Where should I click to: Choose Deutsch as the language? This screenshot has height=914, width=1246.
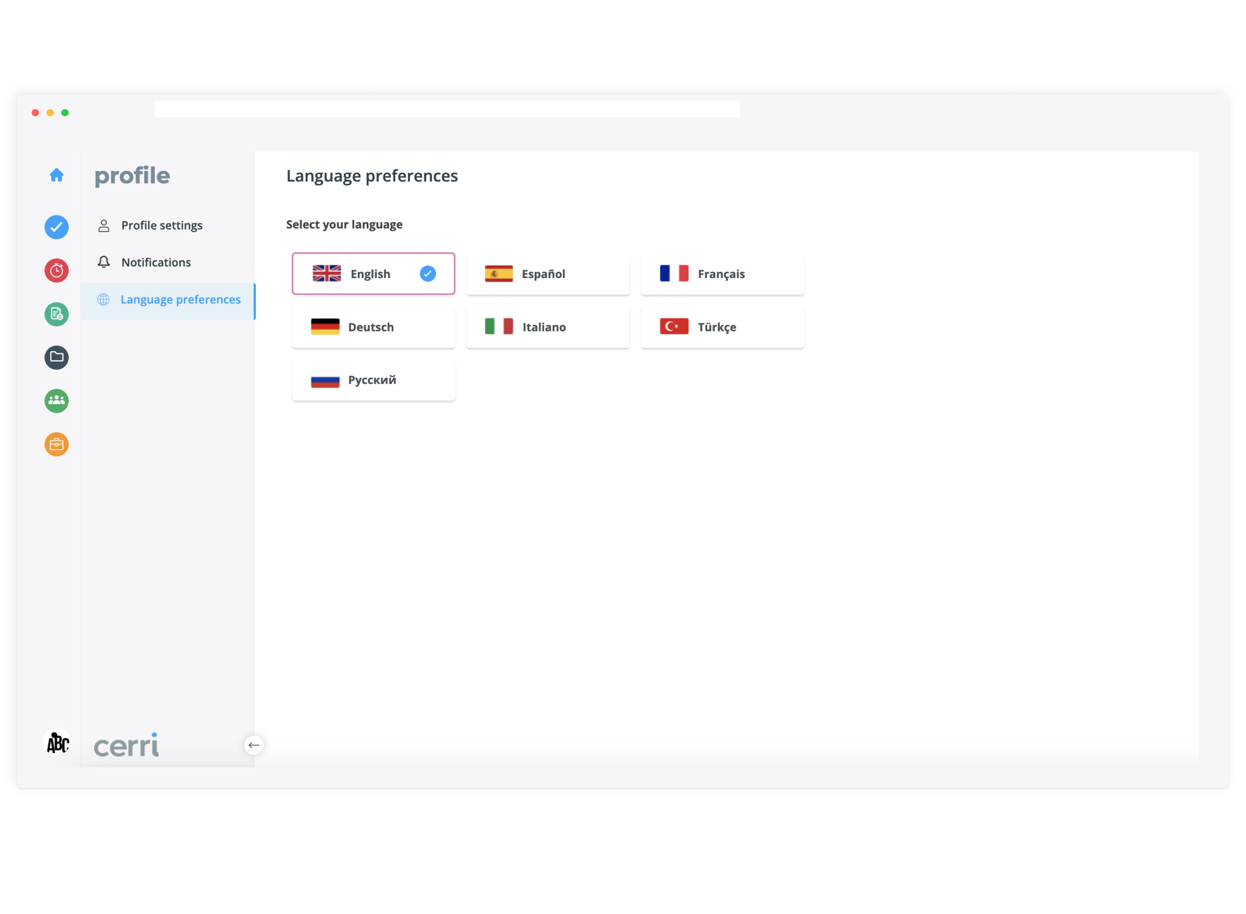click(373, 327)
